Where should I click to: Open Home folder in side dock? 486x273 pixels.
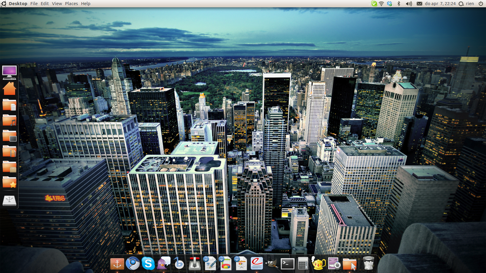pos(9,89)
